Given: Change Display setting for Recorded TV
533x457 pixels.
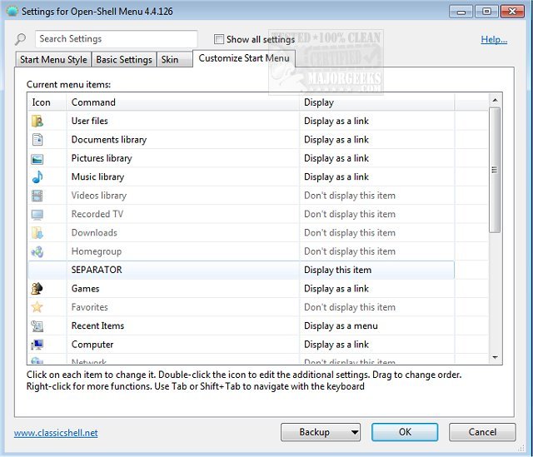Looking at the screenshot, I should click(x=350, y=214).
